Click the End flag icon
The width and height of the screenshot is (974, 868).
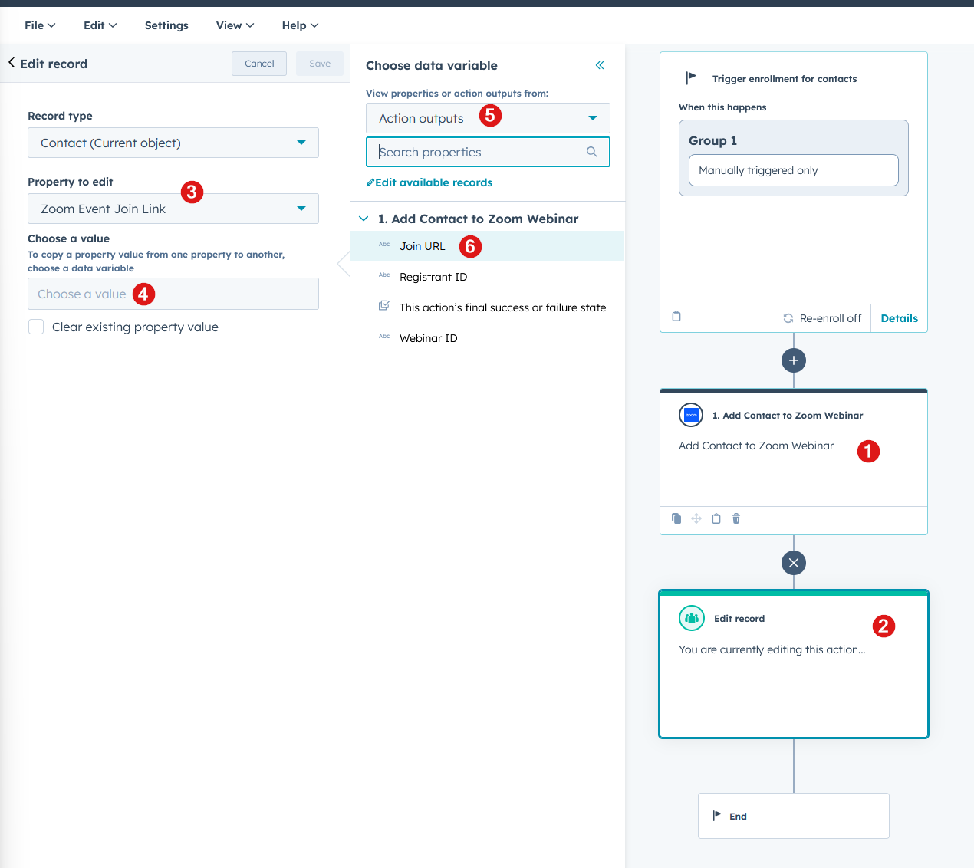(717, 816)
